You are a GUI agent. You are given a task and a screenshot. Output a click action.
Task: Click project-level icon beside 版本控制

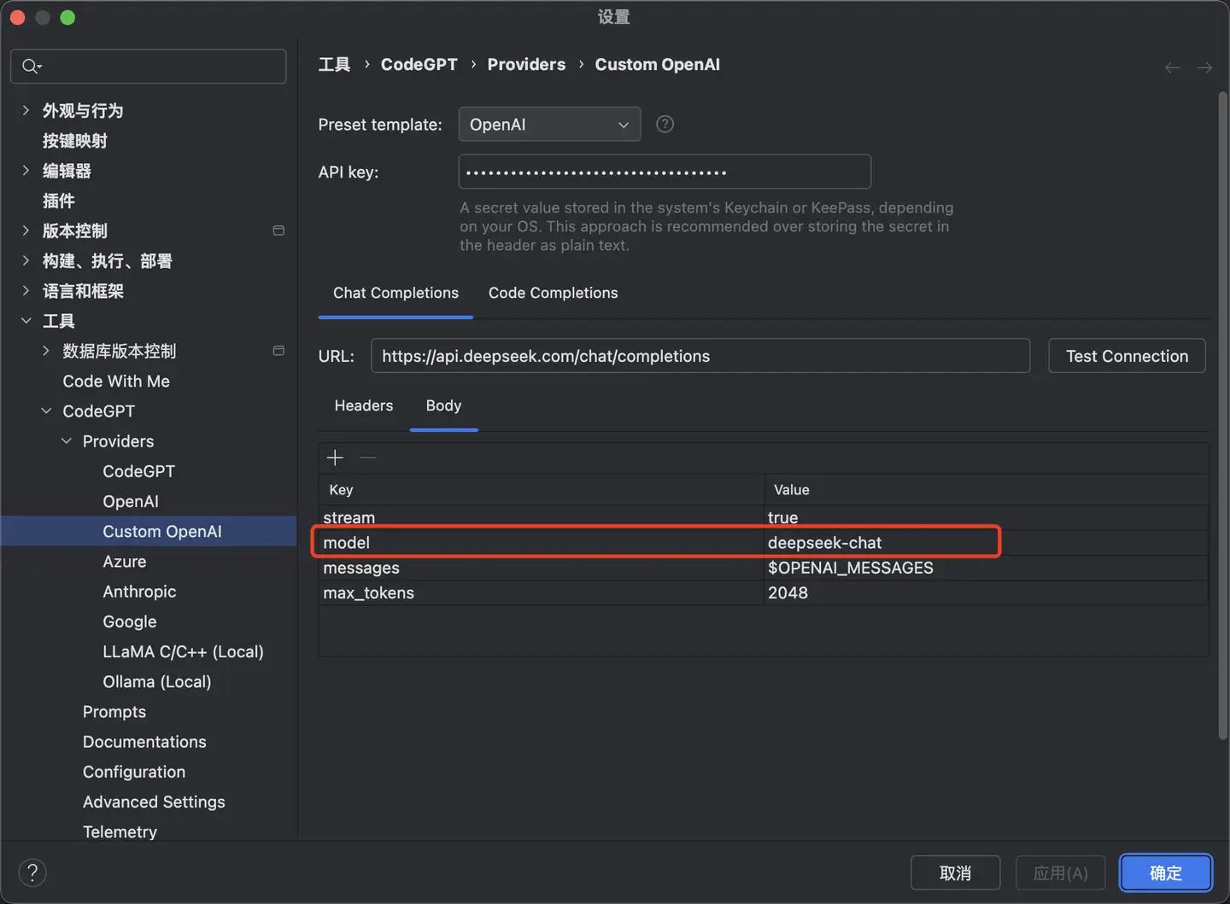(278, 230)
